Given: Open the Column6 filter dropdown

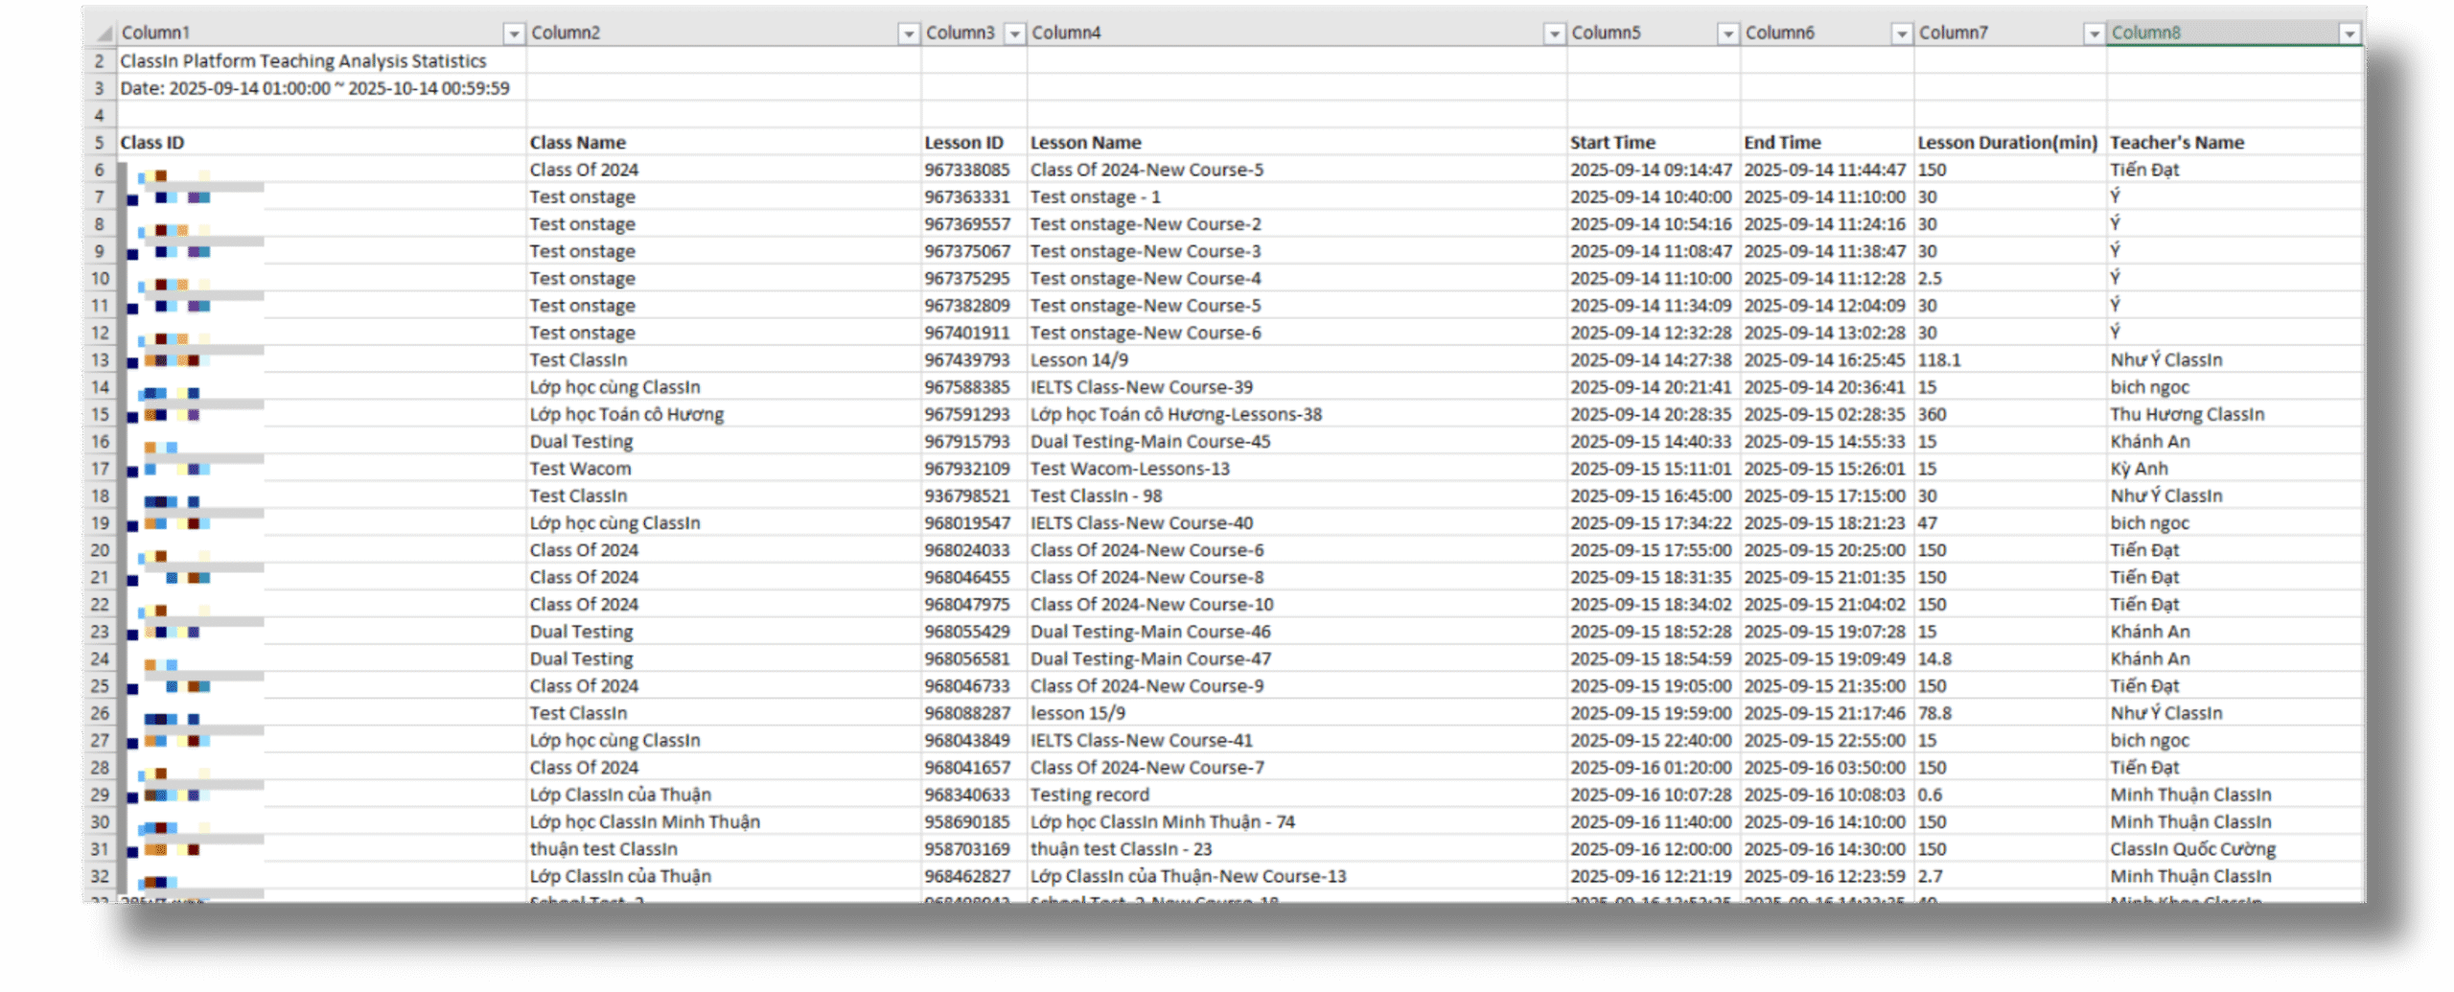Looking at the screenshot, I should [x=1901, y=34].
